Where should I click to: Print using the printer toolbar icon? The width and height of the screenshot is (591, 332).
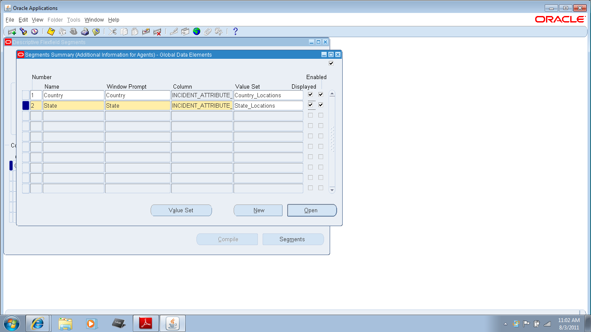[85, 31]
